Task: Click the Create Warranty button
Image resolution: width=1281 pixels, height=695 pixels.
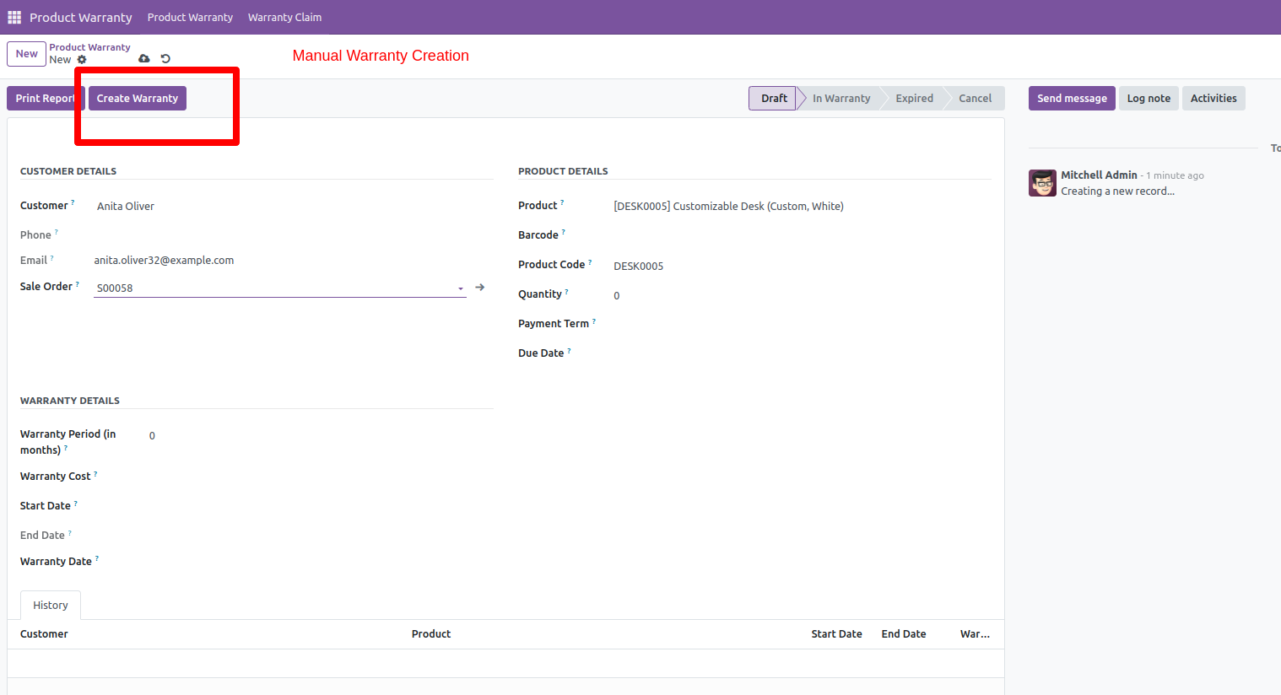Action: pyautogui.click(x=137, y=99)
